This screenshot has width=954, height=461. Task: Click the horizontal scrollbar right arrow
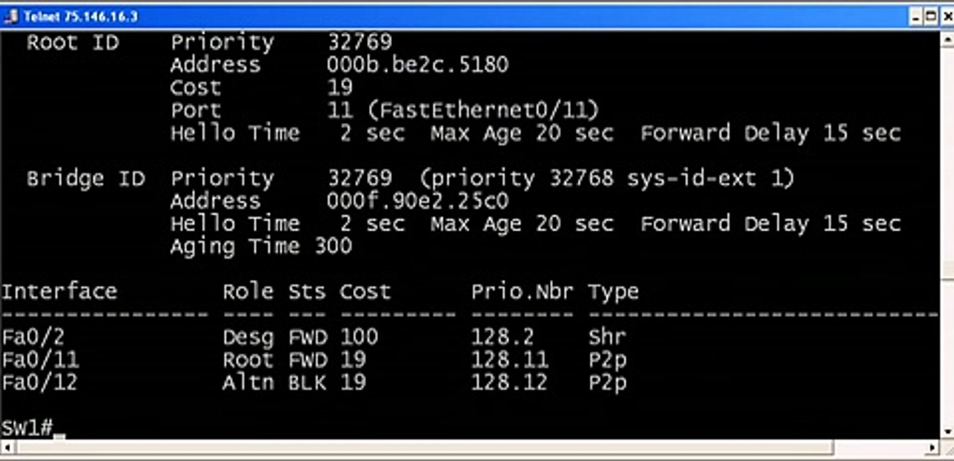coord(933,448)
